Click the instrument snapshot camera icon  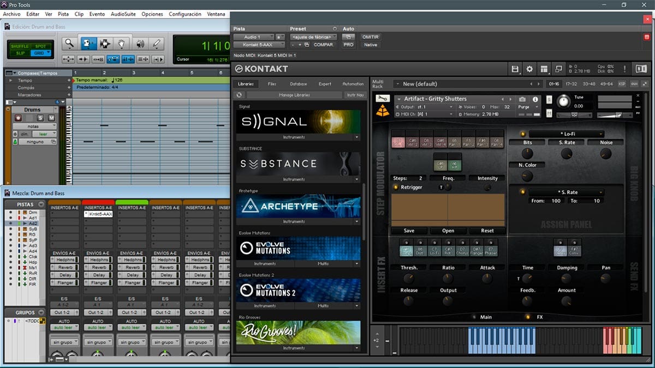coord(522,99)
